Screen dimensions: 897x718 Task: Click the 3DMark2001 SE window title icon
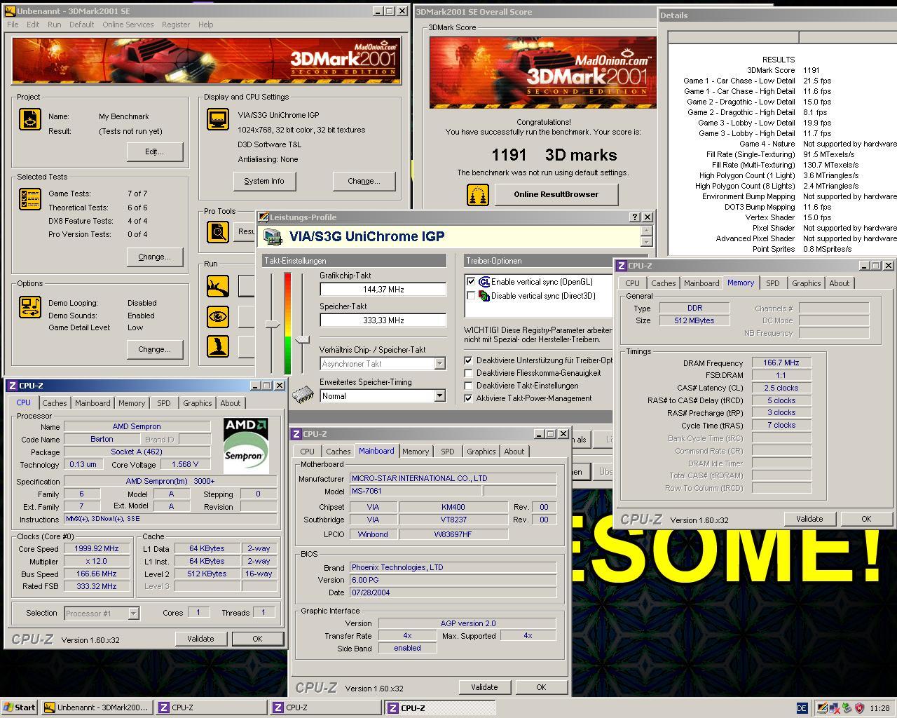coord(11,11)
